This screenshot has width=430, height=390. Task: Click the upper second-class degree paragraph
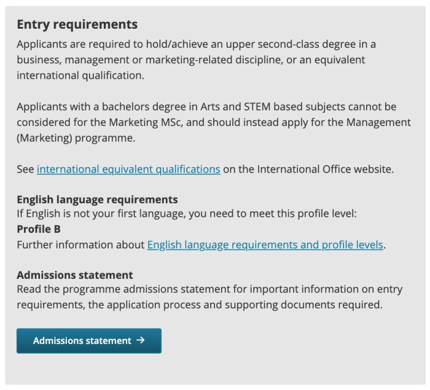pyautogui.click(x=196, y=60)
